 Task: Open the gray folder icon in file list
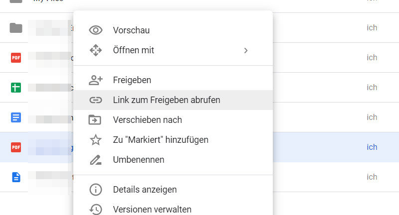[16, 28]
